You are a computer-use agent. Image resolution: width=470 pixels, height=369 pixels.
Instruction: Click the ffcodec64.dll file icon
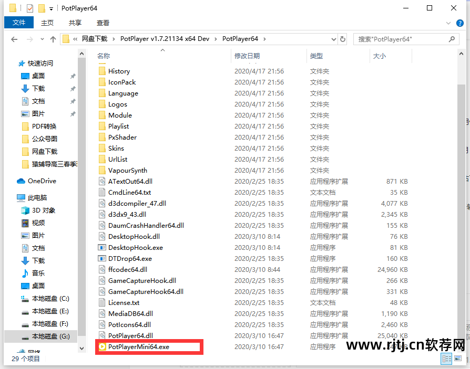coord(102,269)
